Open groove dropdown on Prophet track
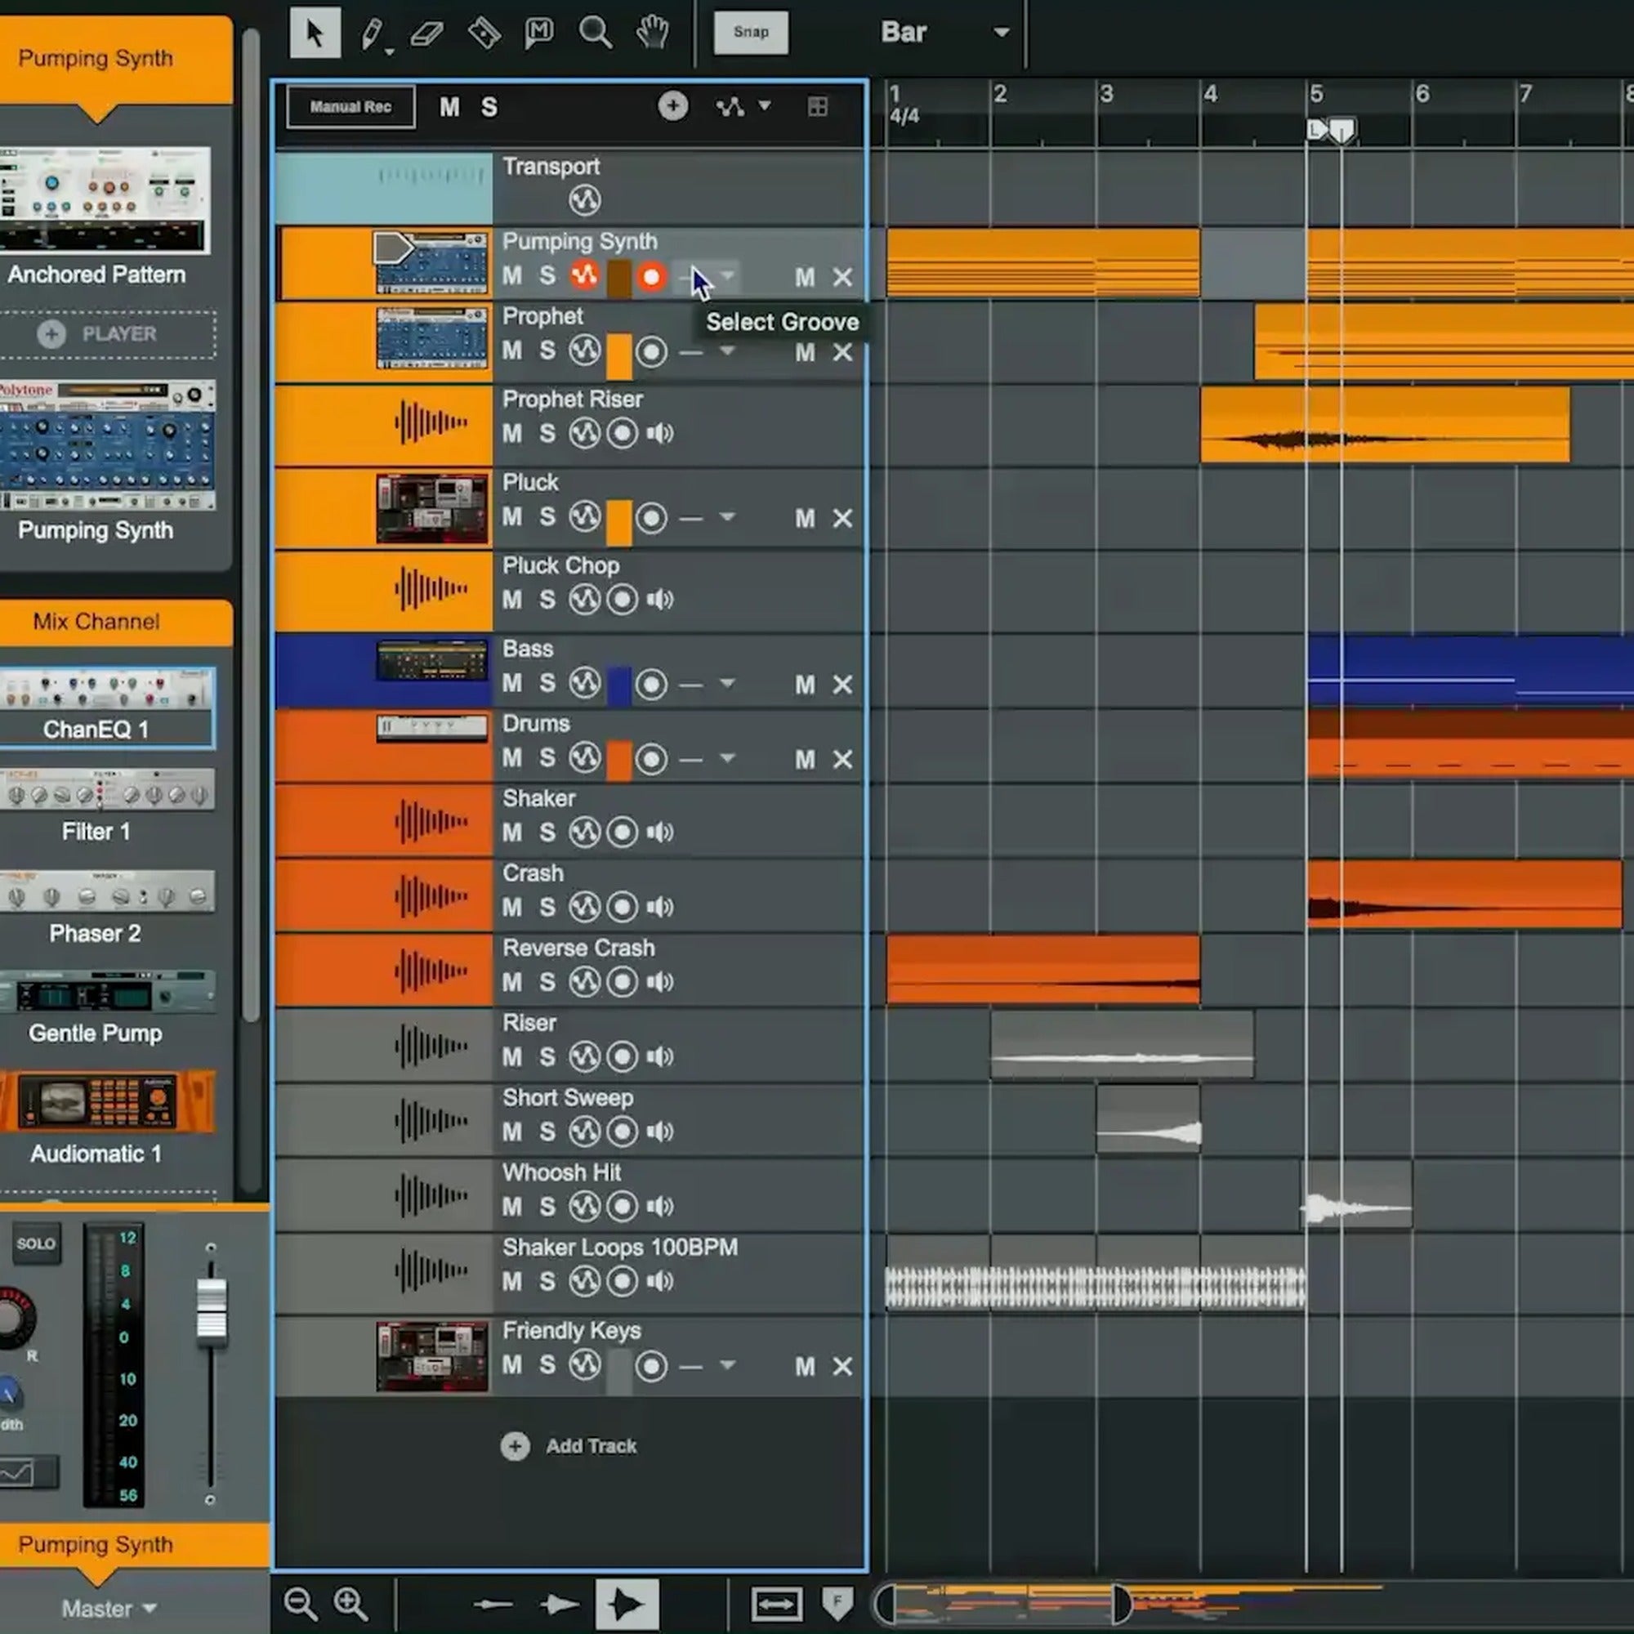 728,350
